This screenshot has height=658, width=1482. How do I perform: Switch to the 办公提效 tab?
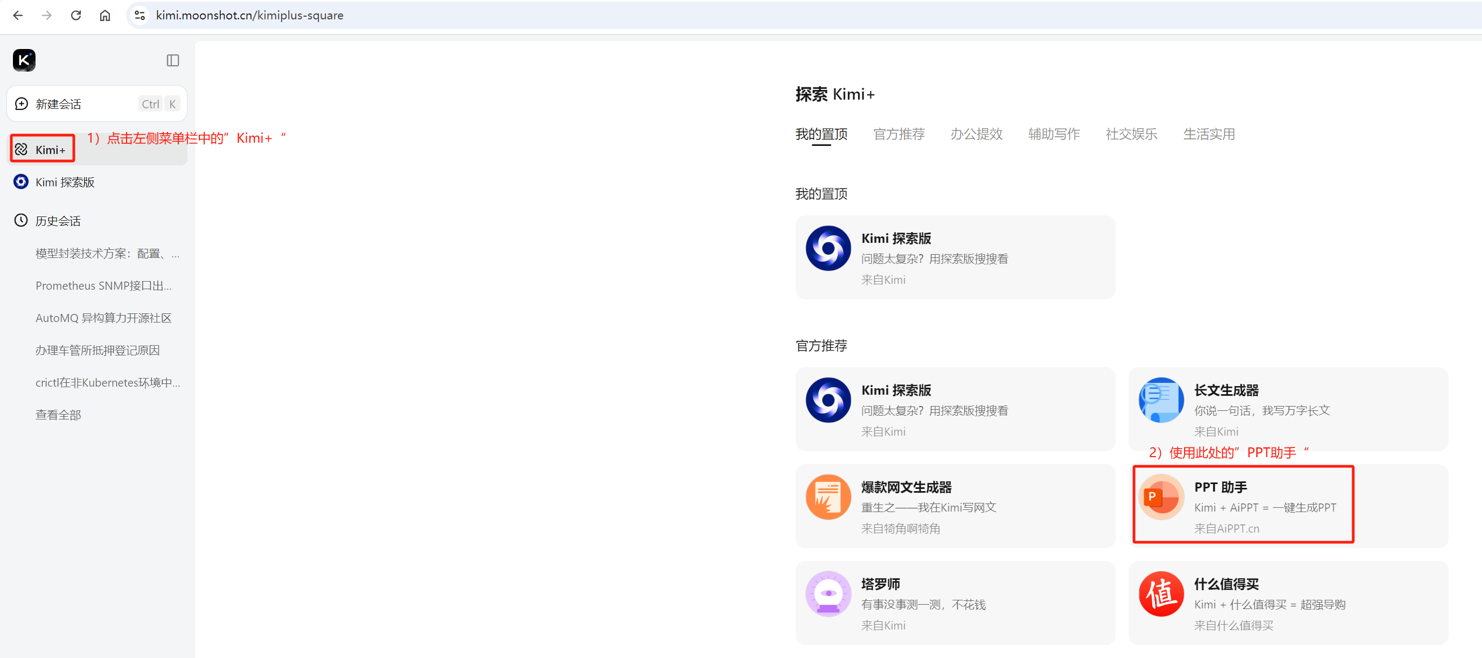coord(976,134)
